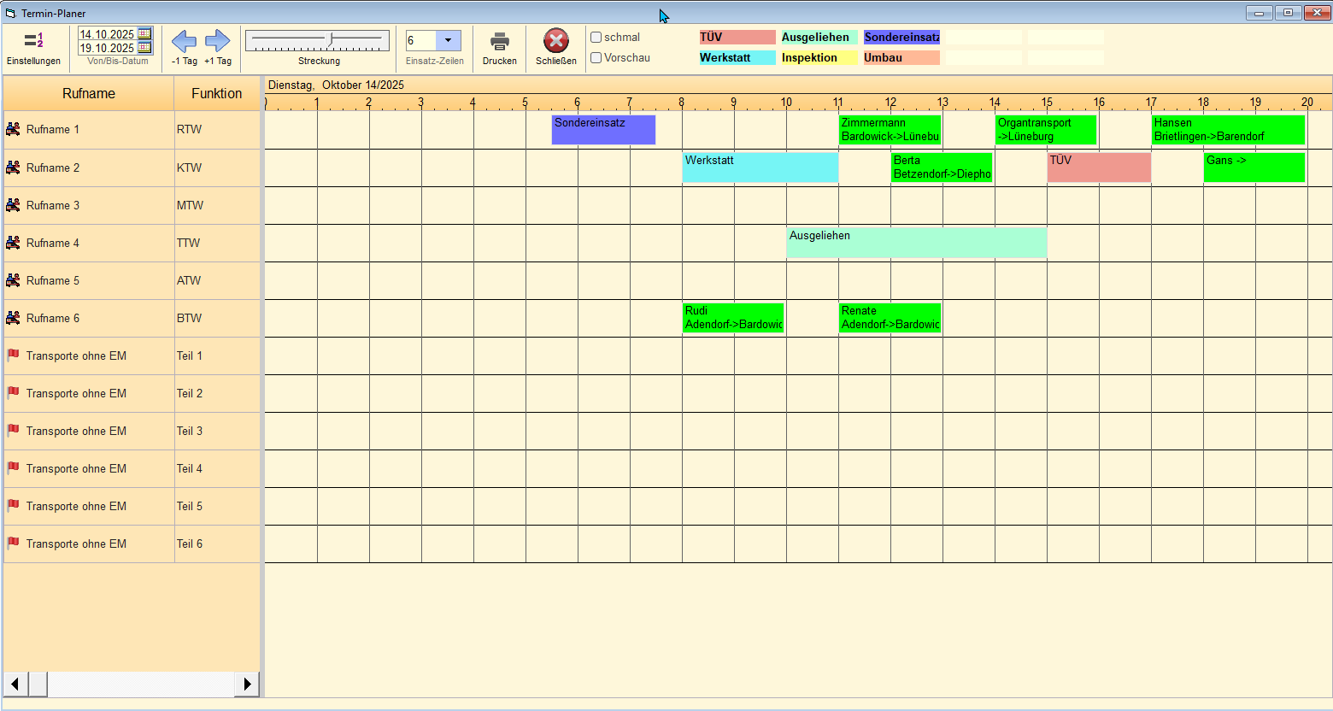Click the Funktion column header

[x=217, y=94]
